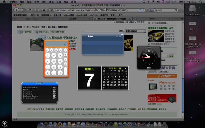Click the search magnifier in Google box
The height and width of the screenshot is (128, 205).
pos(176,10)
